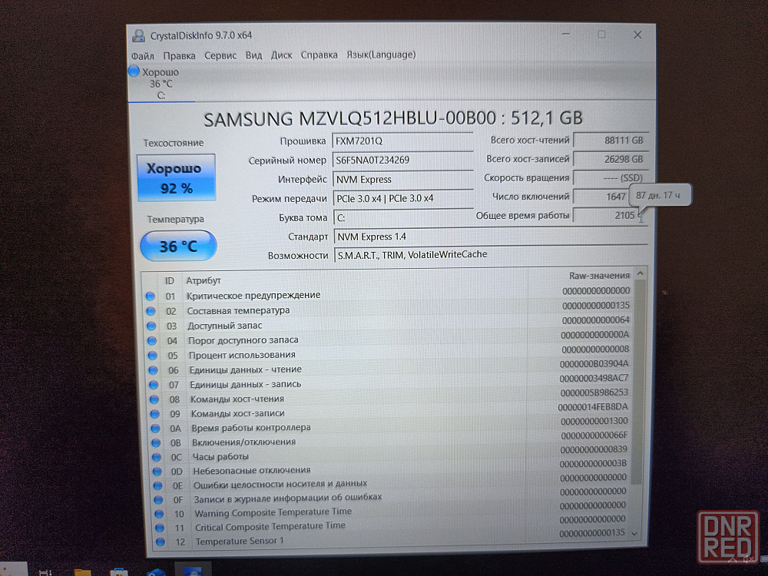768x576 pixels.
Task: Click raw value 00000000000135 of Составная температура
Action: (596, 306)
